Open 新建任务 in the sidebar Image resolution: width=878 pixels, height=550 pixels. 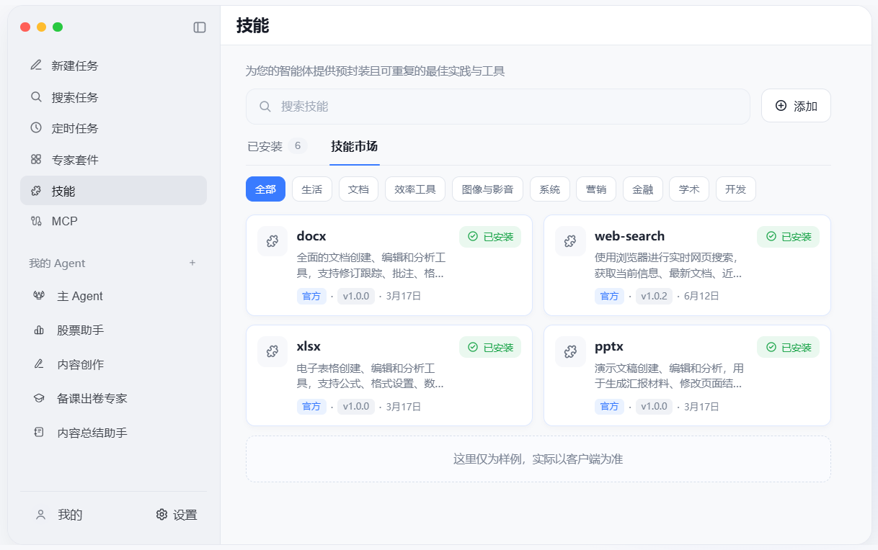pyautogui.click(x=113, y=66)
